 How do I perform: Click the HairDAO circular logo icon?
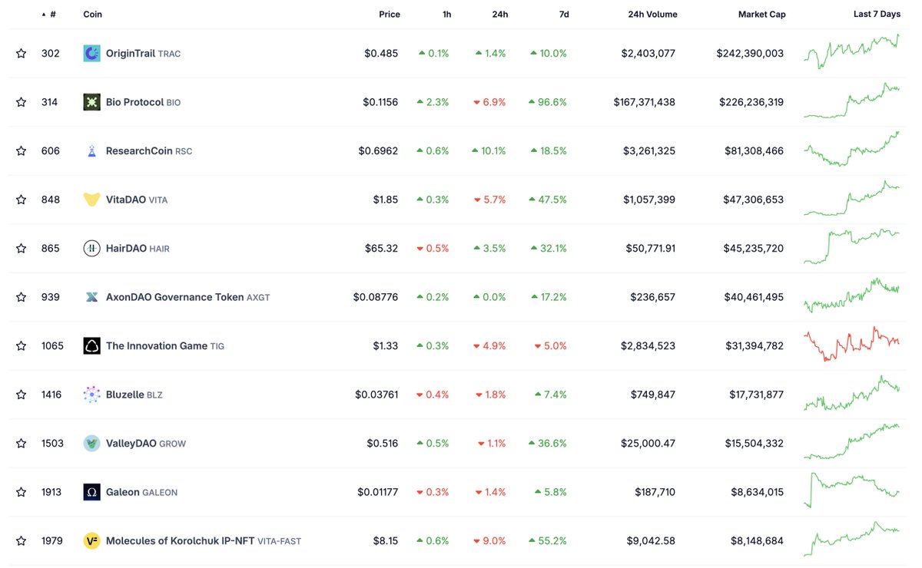point(91,249)
